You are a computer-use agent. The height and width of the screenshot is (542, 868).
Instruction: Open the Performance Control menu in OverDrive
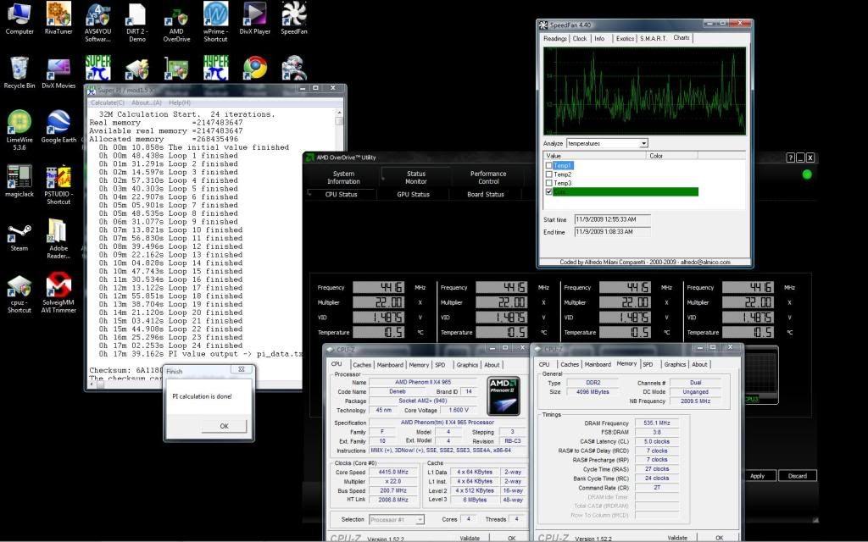[x=488, y=177]
